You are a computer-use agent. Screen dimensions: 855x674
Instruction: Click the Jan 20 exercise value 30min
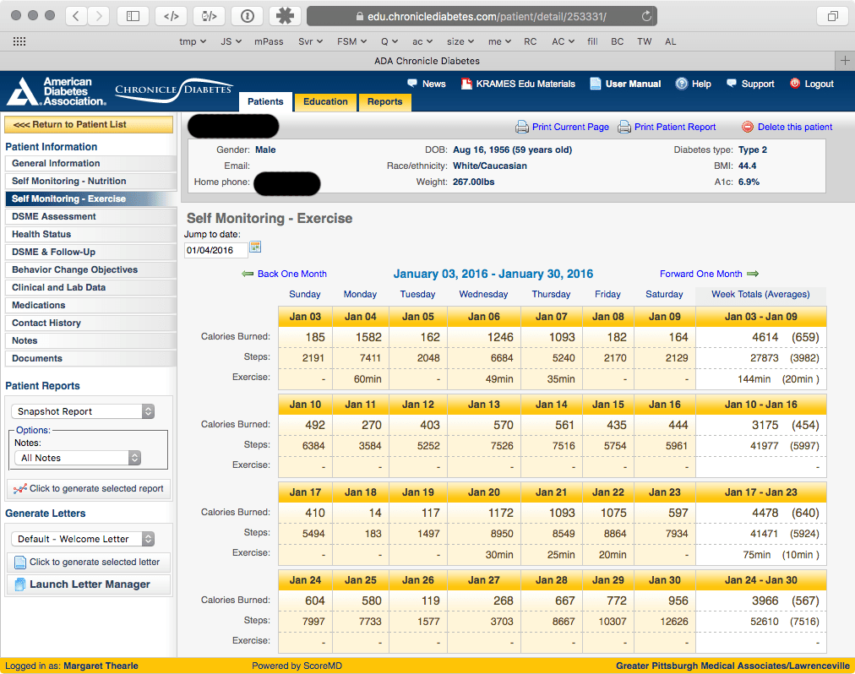click(x=499, y=555)
